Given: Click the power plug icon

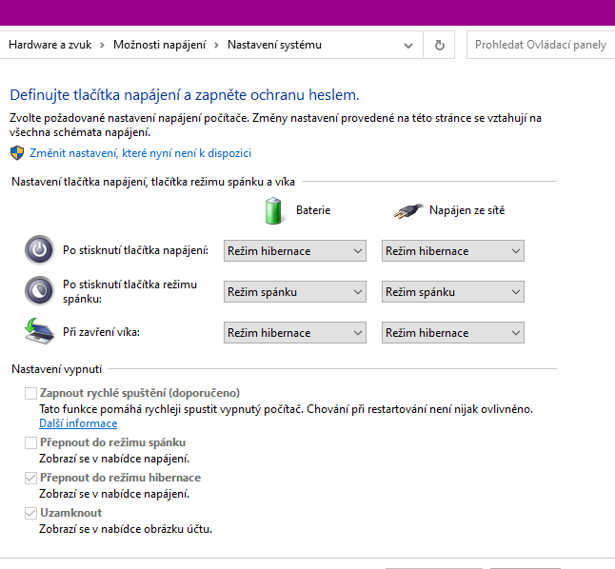Looking at the screenshot, I should point(407,210).
